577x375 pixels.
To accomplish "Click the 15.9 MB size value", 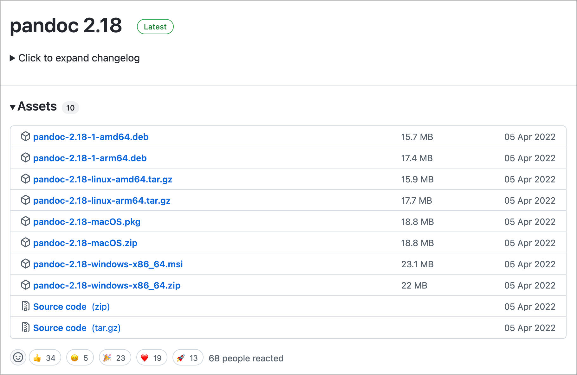I will pyautogui.click(x=417, y=179).
